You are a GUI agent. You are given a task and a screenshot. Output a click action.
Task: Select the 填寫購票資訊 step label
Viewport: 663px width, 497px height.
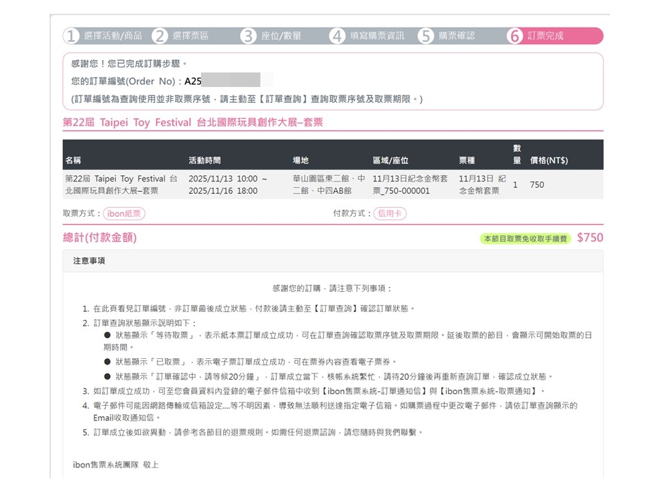click(377, 36)
